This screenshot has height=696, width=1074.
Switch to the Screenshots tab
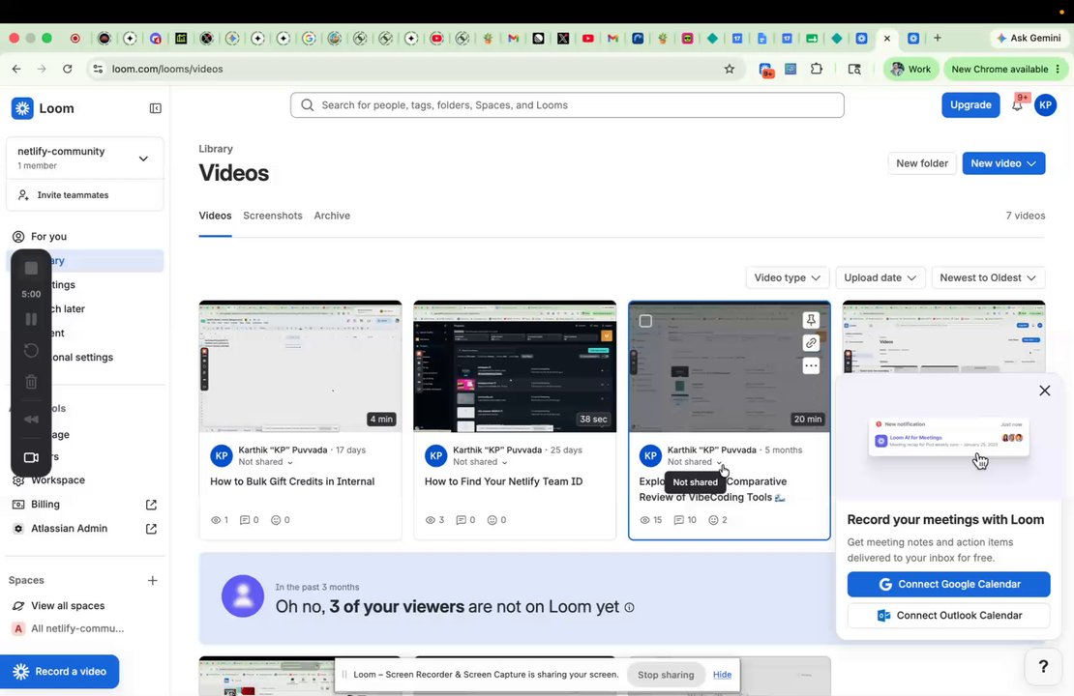tap(273, 216)
